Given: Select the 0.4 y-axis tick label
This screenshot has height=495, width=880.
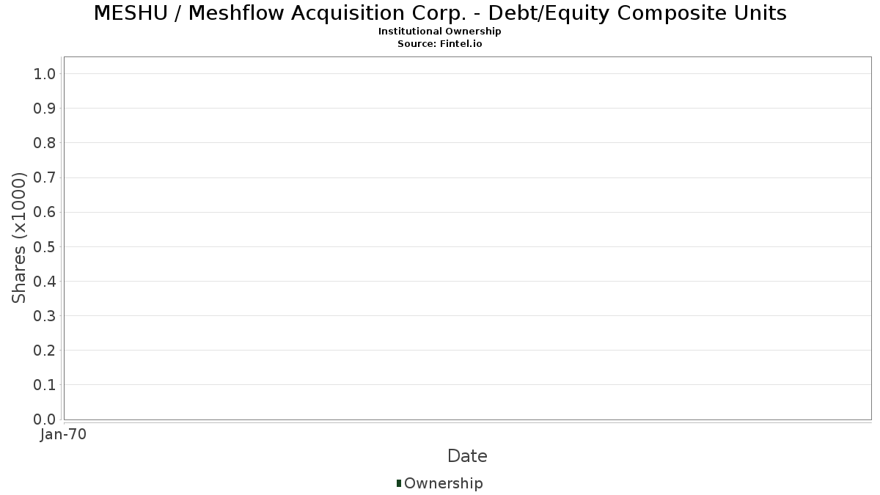Looking at the screenshot, I should [x=45, y=282].
